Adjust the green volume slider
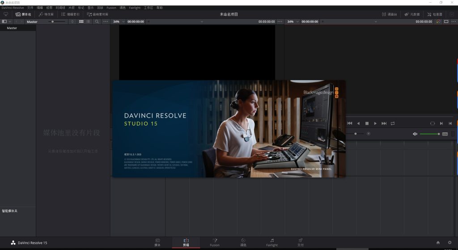This screenshot has width=458, height=250. [429, 134]
